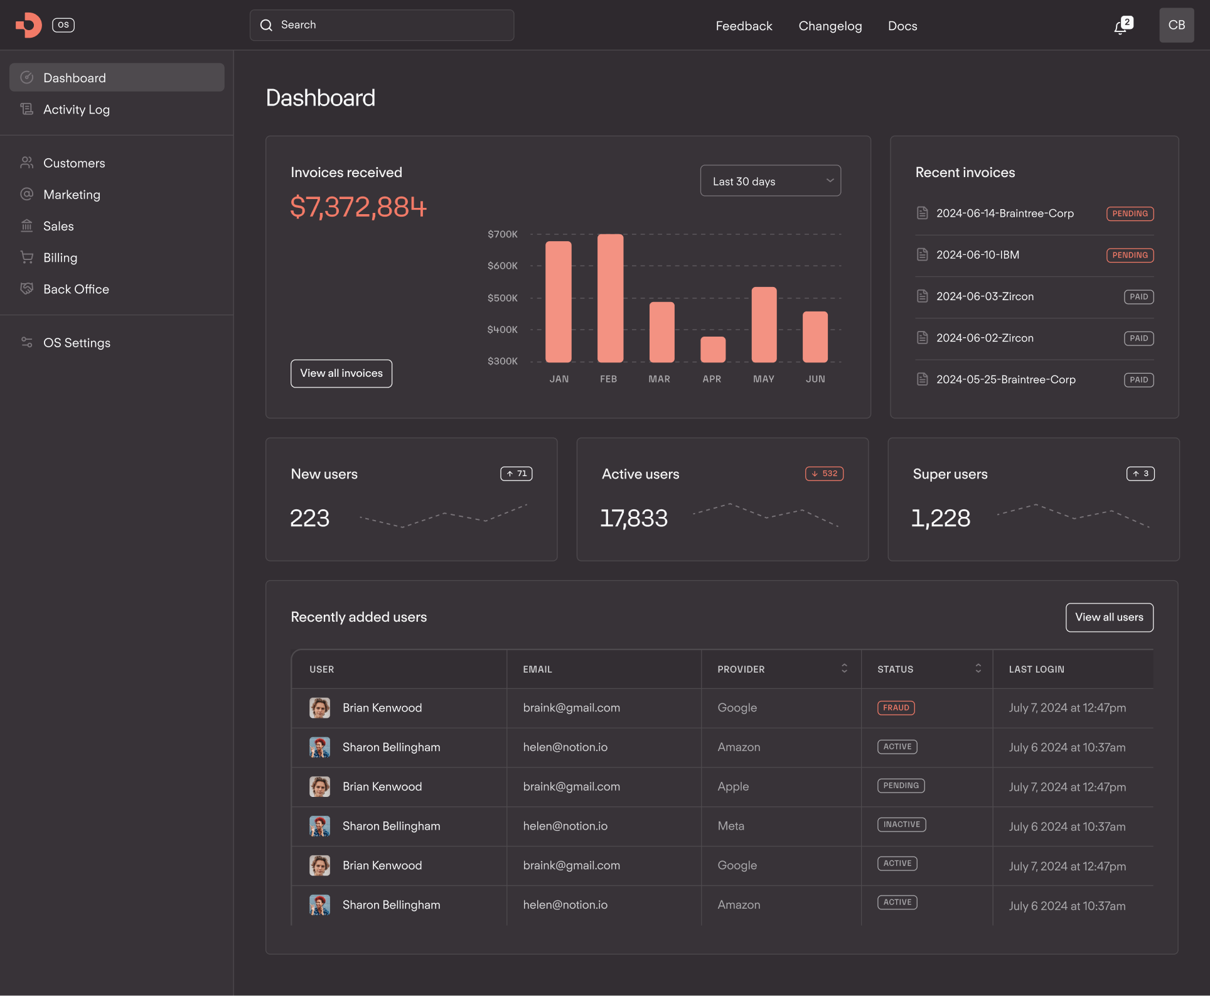
Task: Sort table by Provider column arrows
Action: coord(844,669)
